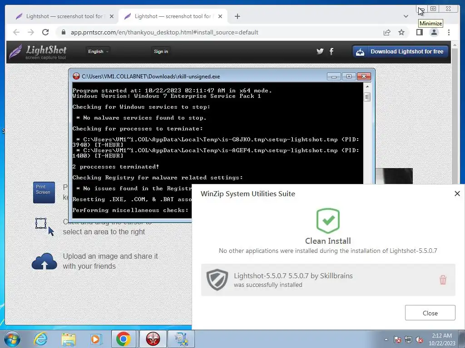Click "was successfully installed" text
The height and width of the screenshot is (348, 465).
[268, 285]
